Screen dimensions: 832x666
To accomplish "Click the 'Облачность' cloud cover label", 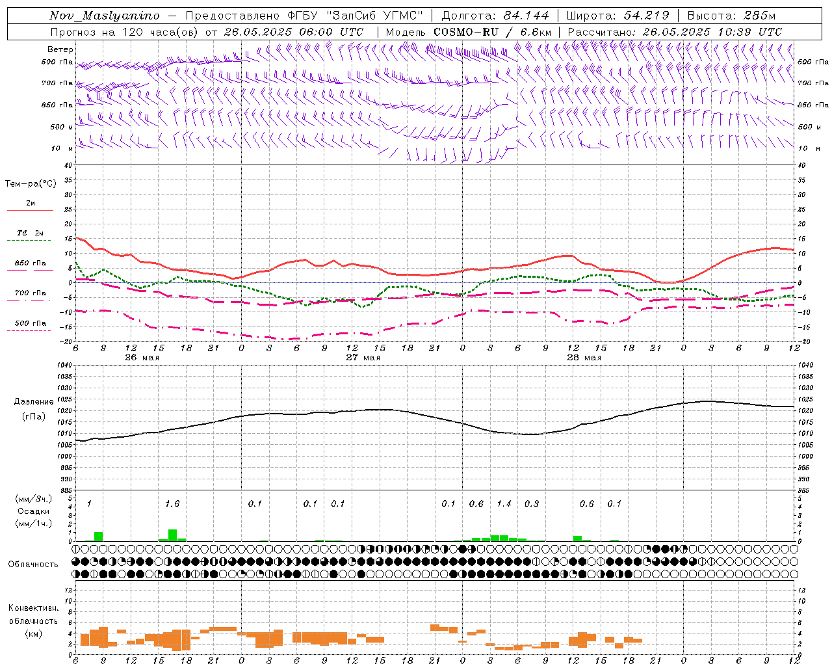I will 33,565.
